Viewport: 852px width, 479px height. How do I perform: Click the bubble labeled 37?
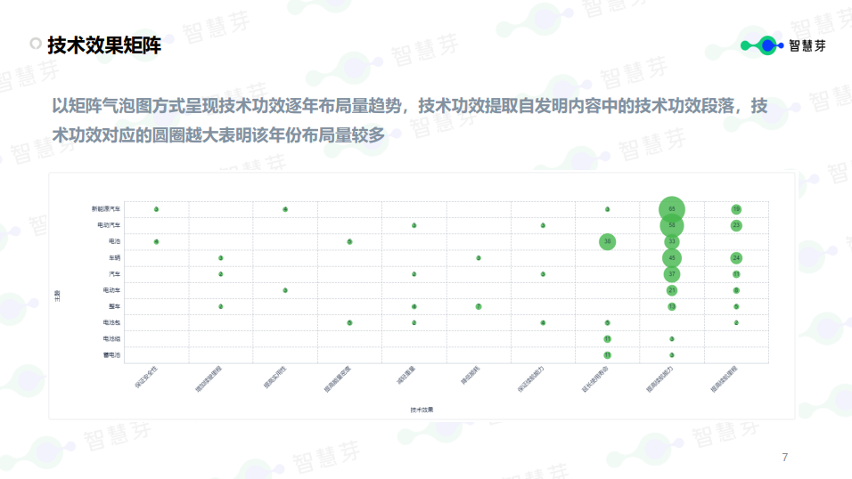[672, 274]
